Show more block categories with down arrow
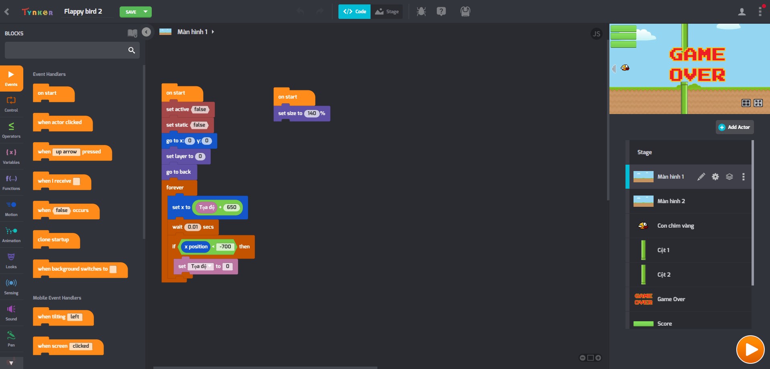 11,363
